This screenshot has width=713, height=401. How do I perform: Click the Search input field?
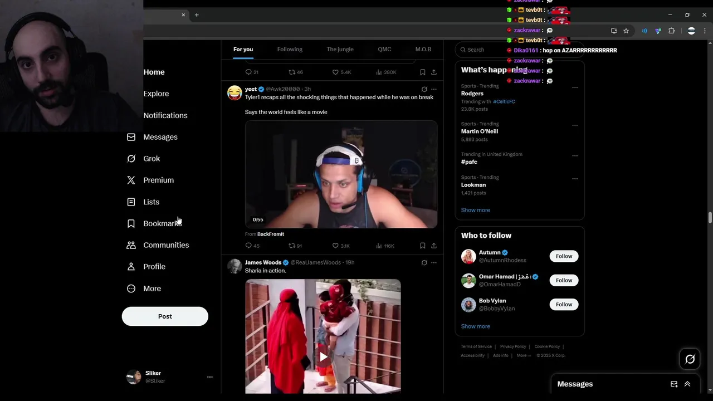coord(520,50)
